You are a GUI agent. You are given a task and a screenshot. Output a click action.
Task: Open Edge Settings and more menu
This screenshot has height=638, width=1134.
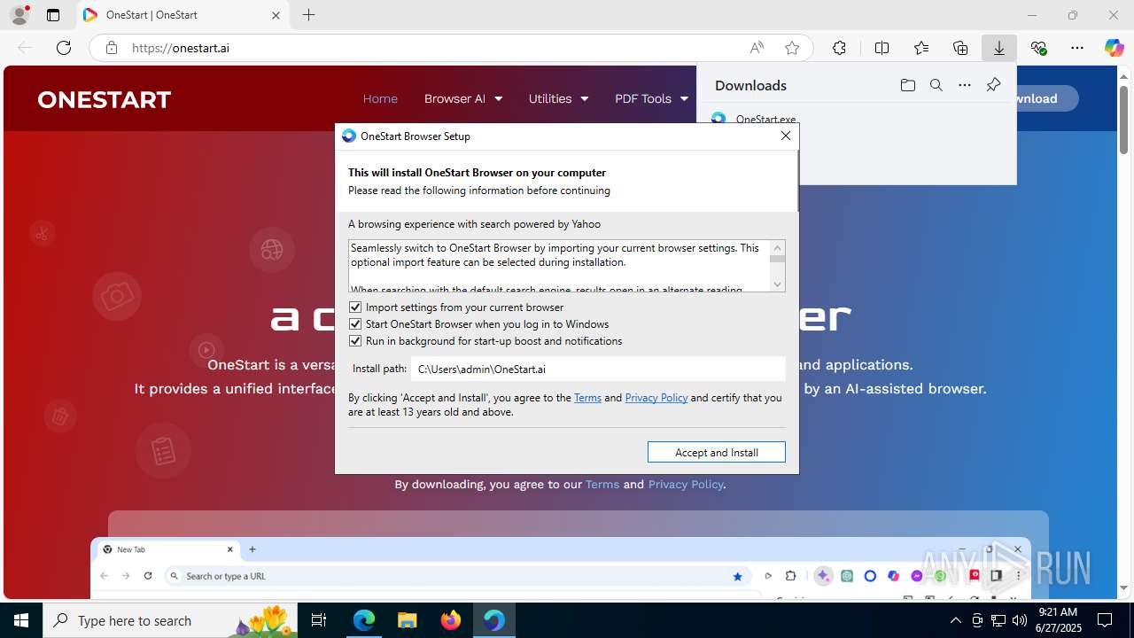1077,48
